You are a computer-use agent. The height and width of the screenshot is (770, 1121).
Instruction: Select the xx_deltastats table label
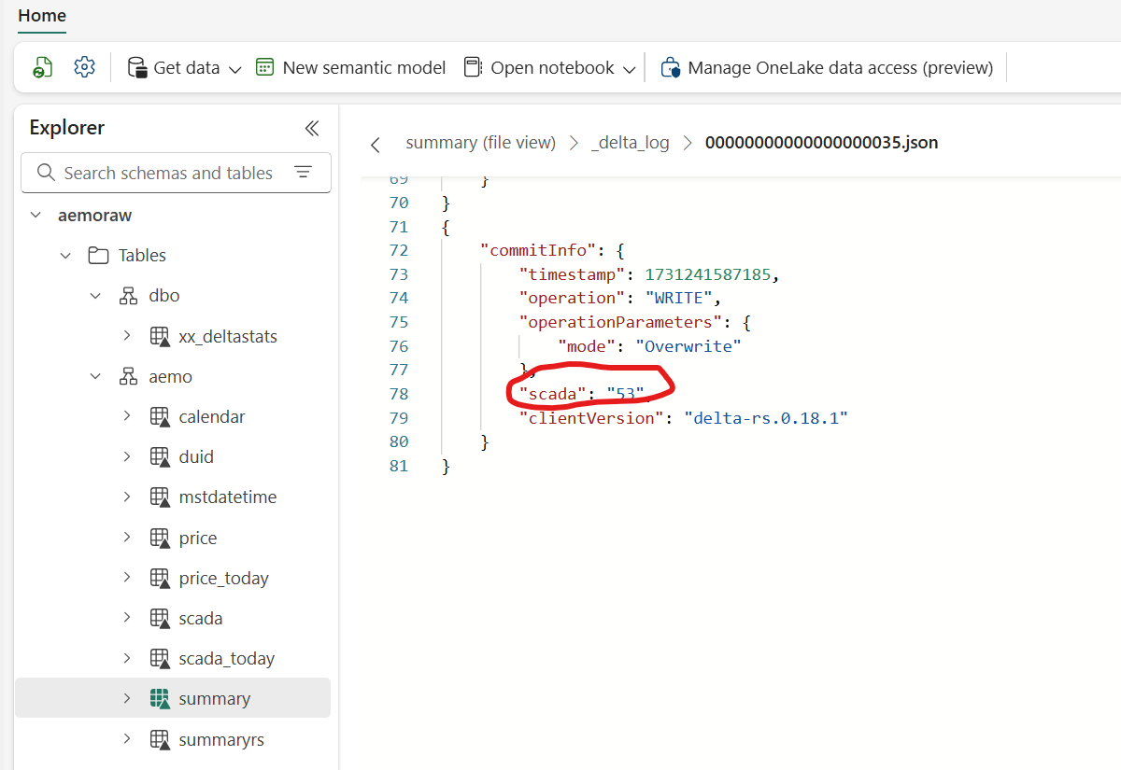pyautogui.click(x=228, y=336)
